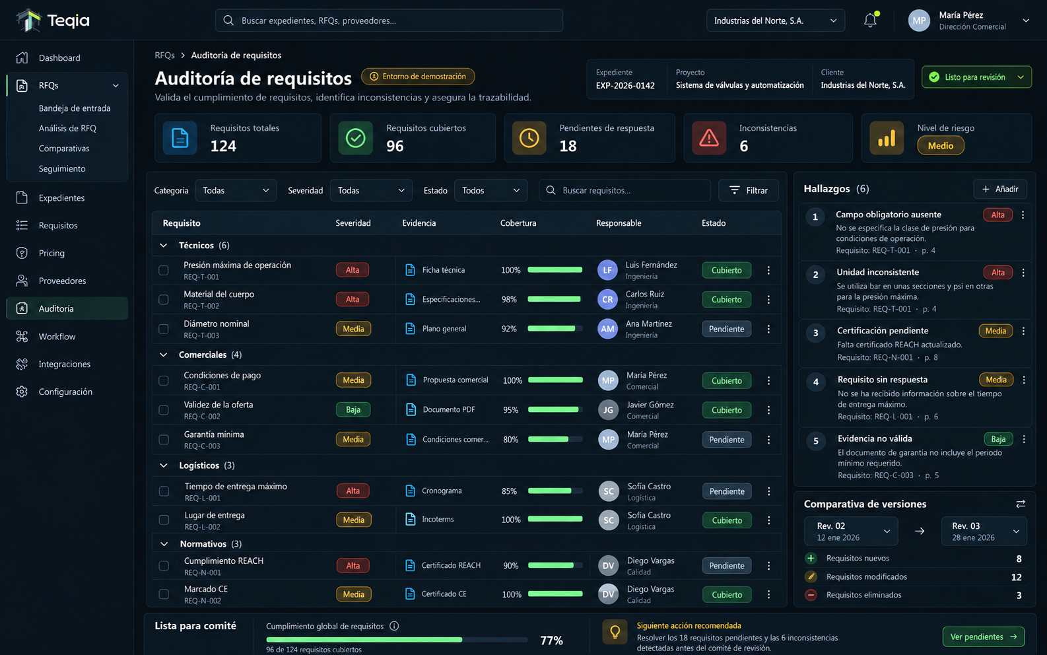Click the info icon beside Cumplimiento global
The image size is (1047, 655).
pyautogui.click(x=394, y=626)
